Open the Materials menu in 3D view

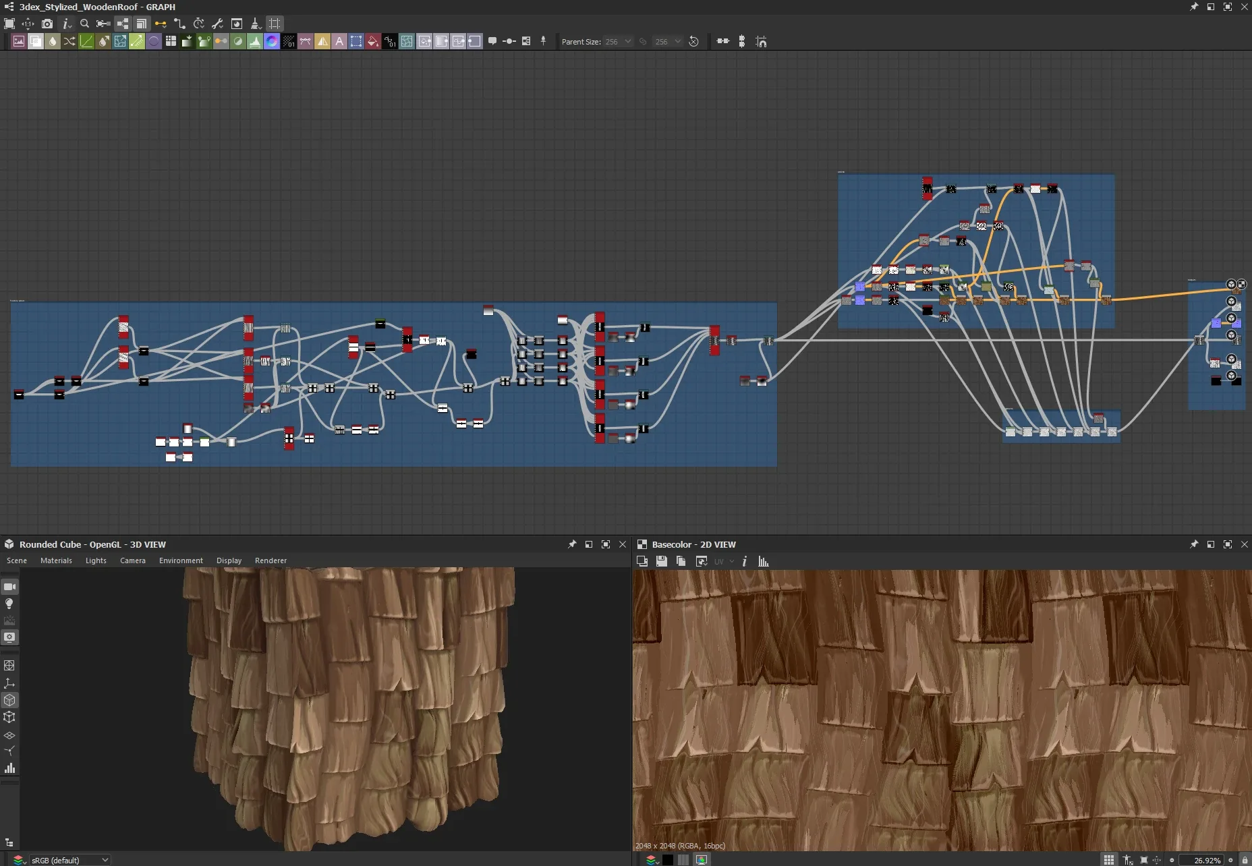point(56,560)
